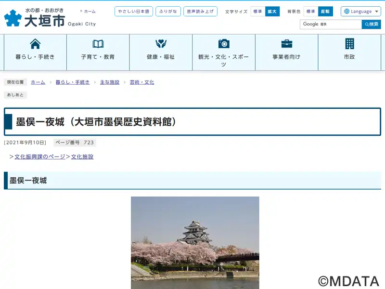Open the 健康・福祉 menu
385x289 pixels.
coord(161,53)
